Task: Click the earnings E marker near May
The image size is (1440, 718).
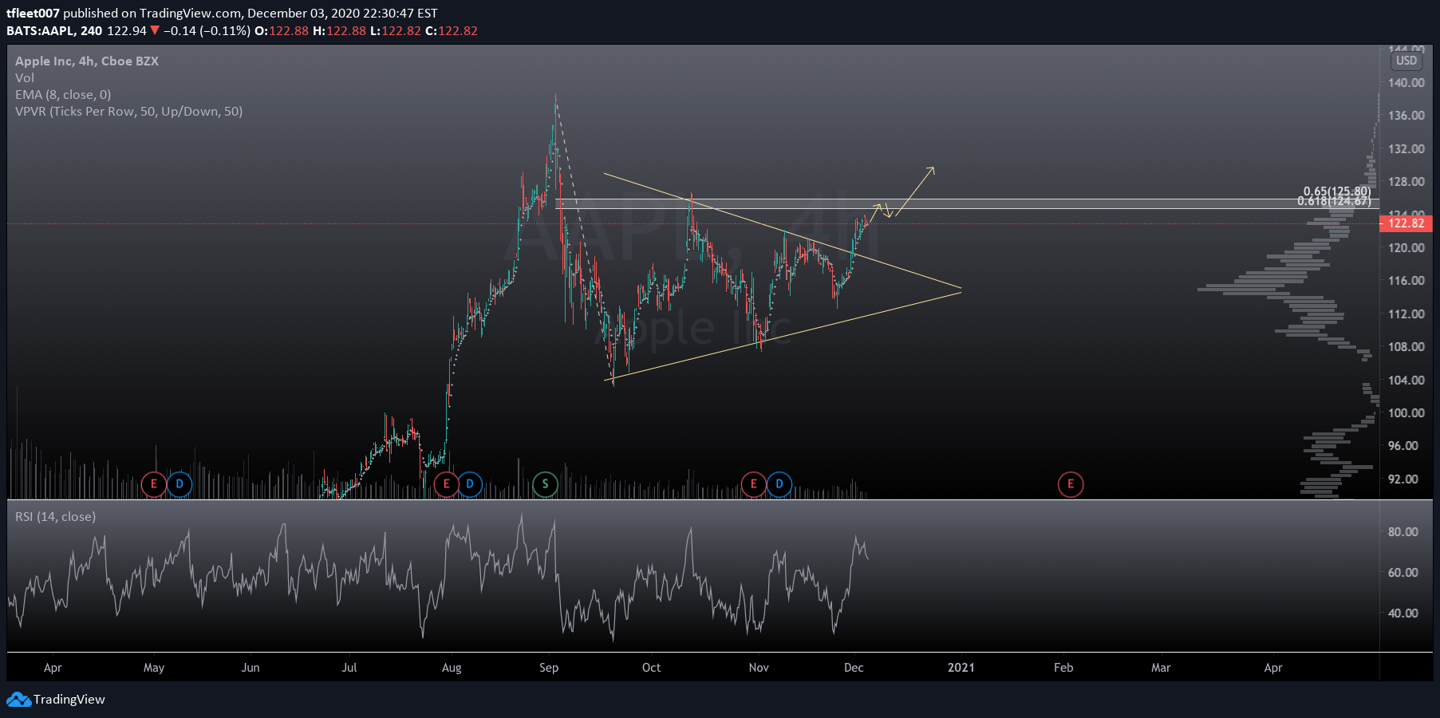Action: pyautogui.click(x=154, y=484)
